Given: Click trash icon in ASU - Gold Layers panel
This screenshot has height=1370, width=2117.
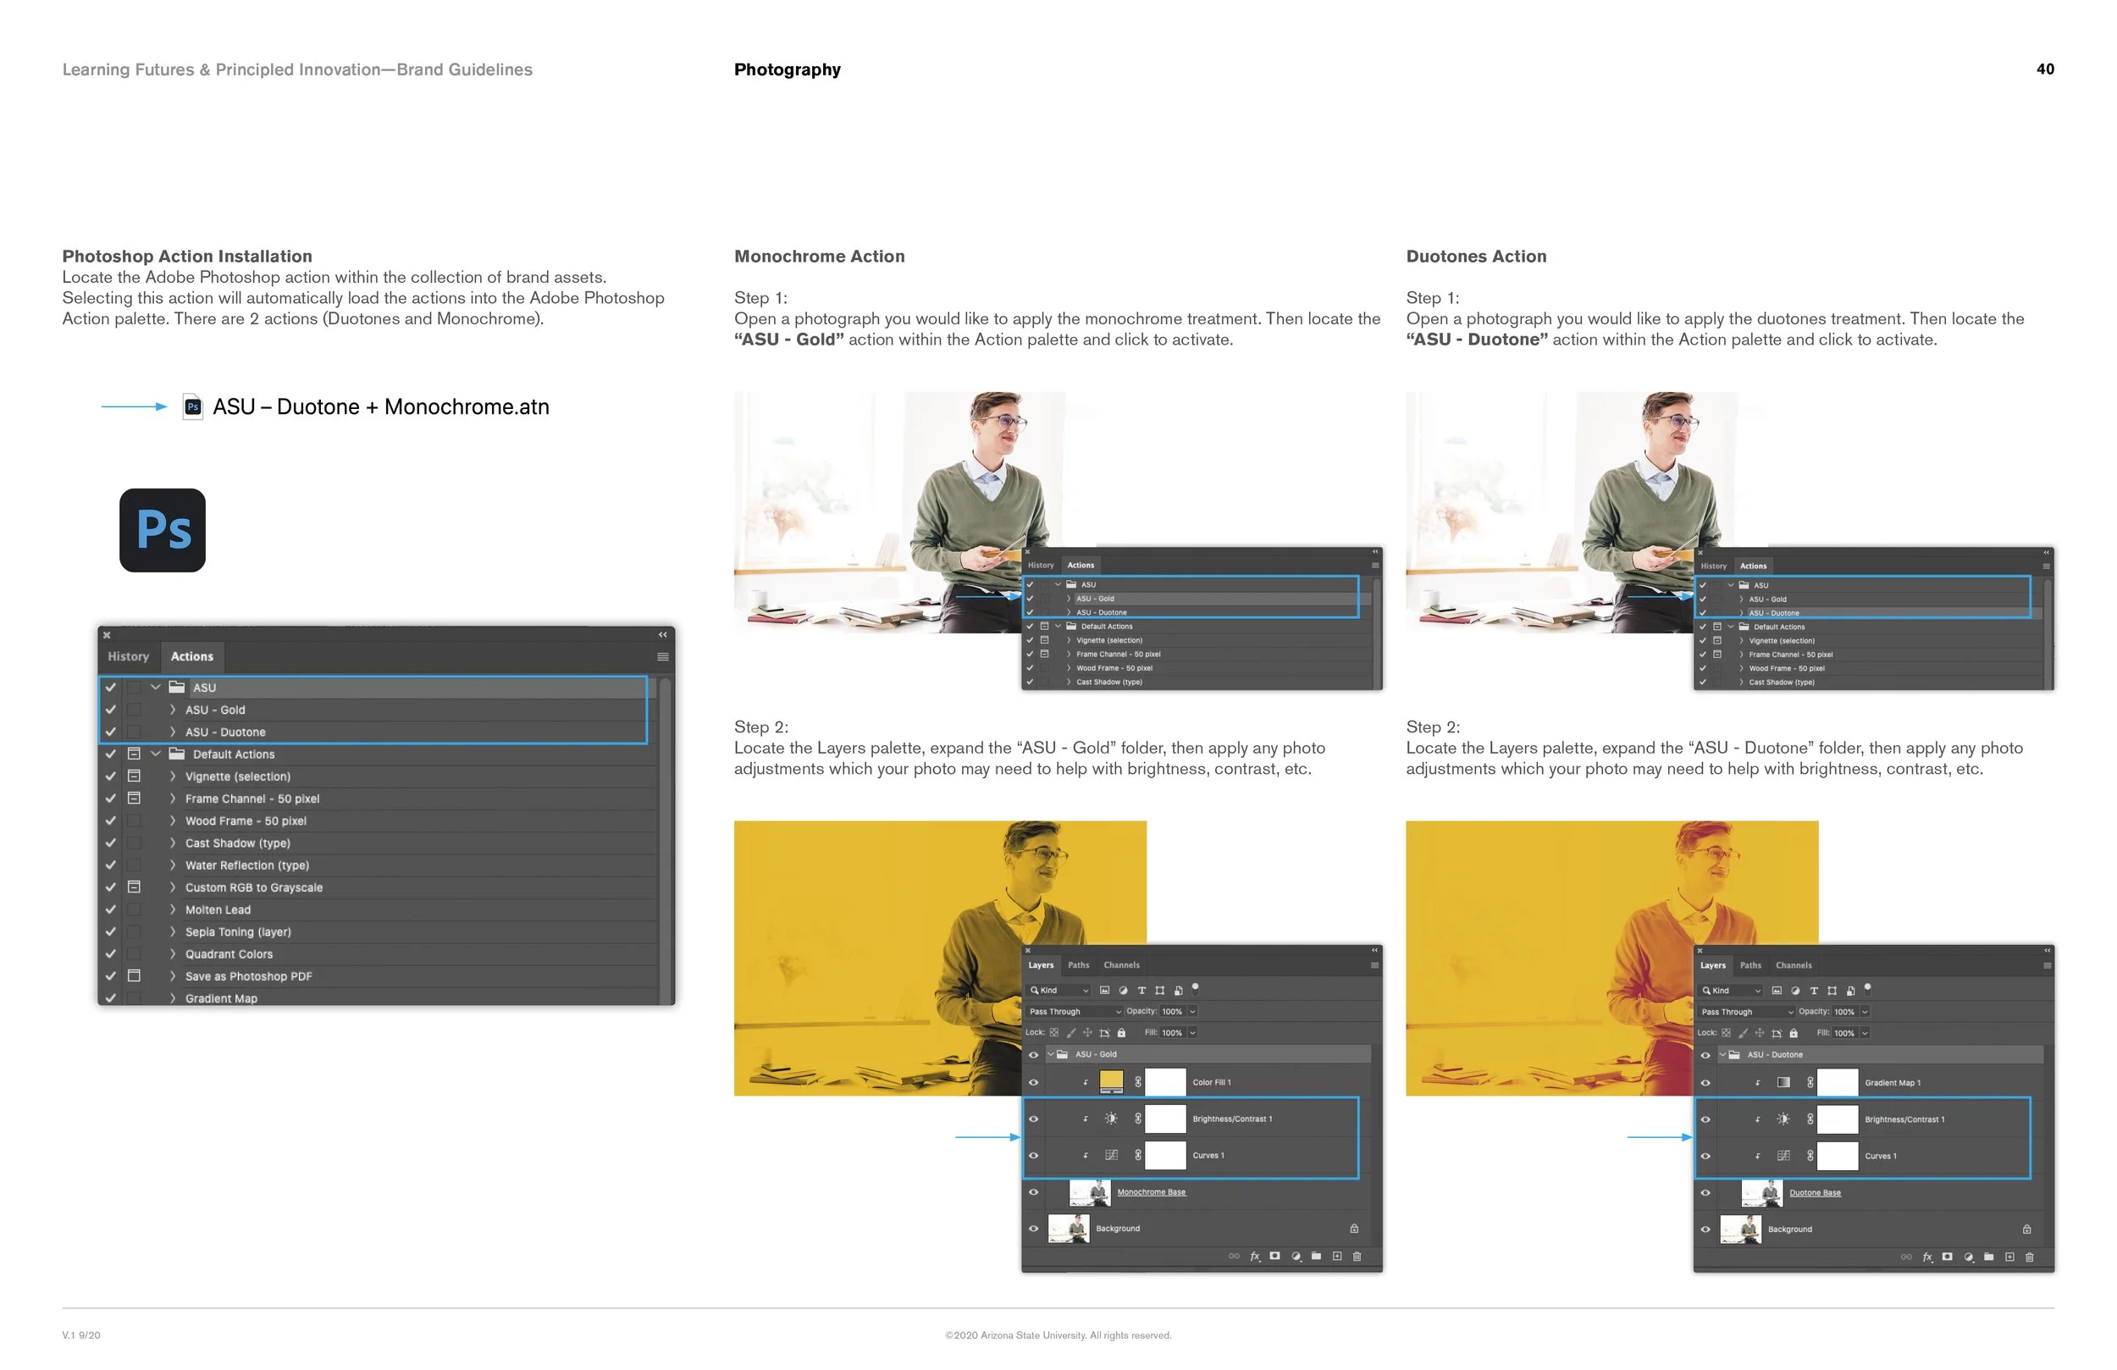Looking at the screenshot, I should 1357,1257.
